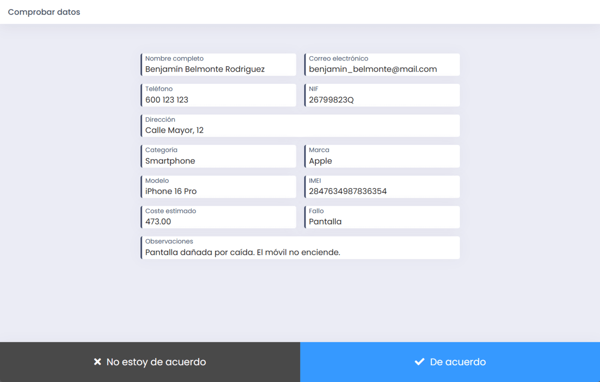Click the 'Observaciones' field label

point(169,241)
